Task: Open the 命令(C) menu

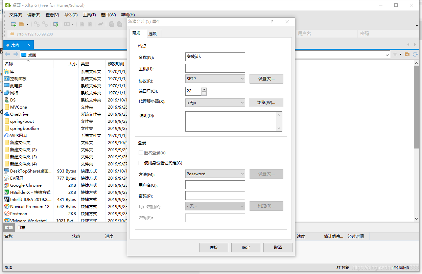Action: click(x=71, y=15)
